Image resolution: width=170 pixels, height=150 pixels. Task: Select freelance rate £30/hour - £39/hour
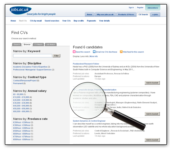click(x=22, y=125)
